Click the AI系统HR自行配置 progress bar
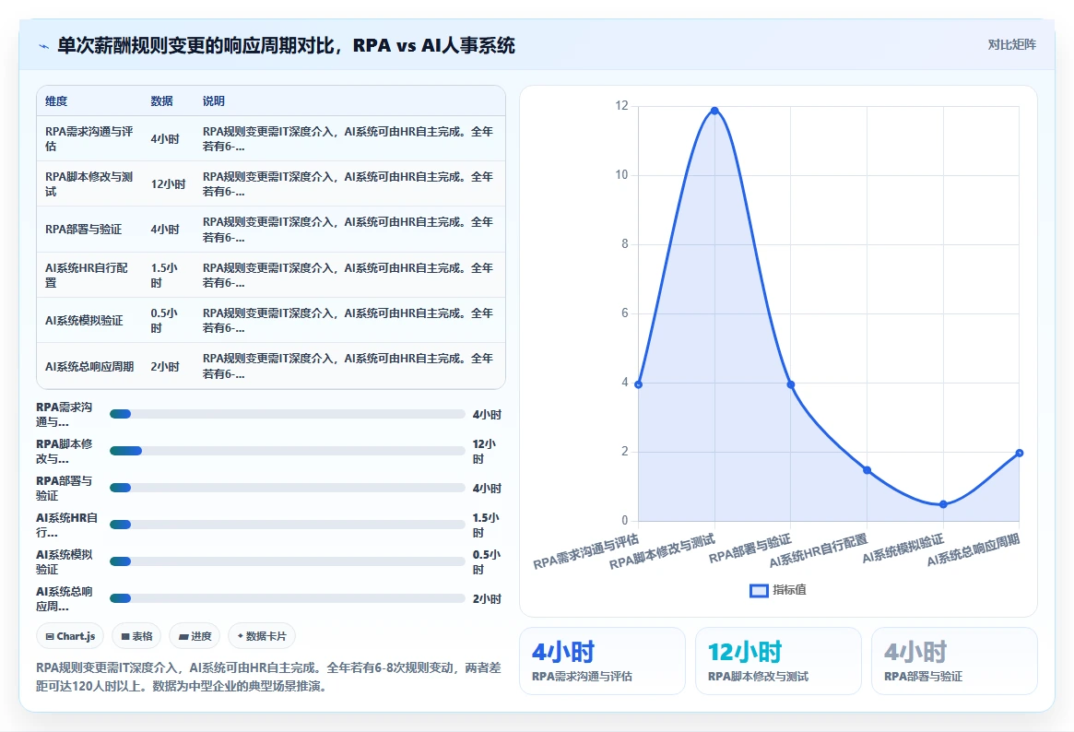Image resolution: width=1074 pixels, height=732 pixels. coord(287,525)
